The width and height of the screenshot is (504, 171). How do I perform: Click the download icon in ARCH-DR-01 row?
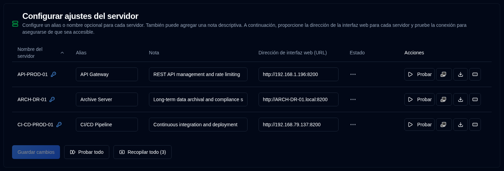461,99
